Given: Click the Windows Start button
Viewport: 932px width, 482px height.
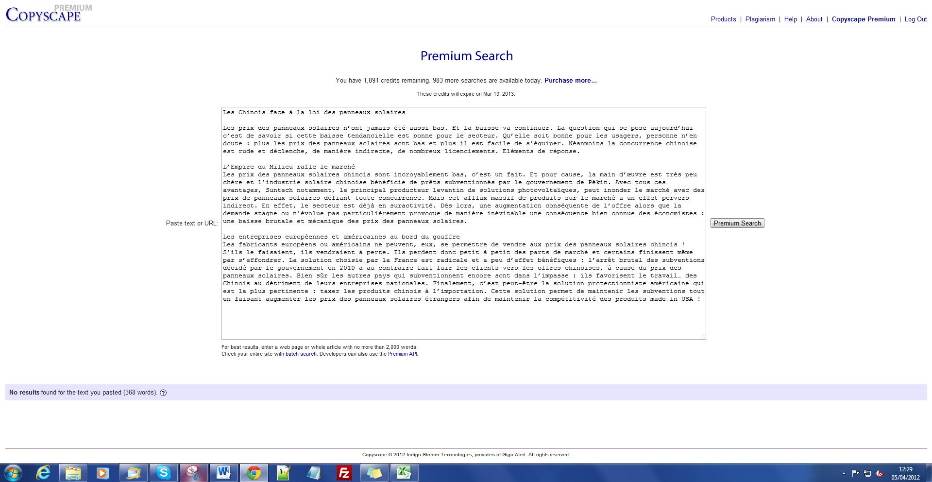Looking at the screenshot, I should coord(13,472).
